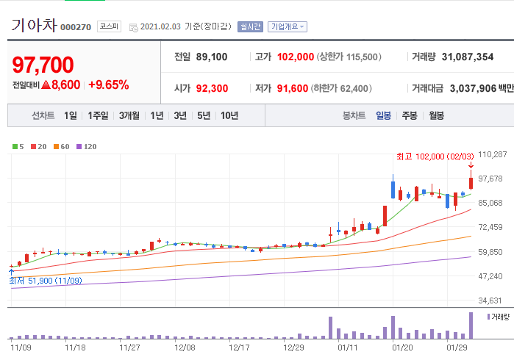
Task: Click the 실시간 real-time button
Action: [250, 26]
